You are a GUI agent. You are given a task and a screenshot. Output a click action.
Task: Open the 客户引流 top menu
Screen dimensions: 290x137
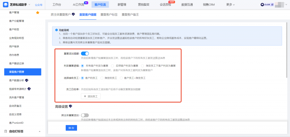[x=100, y=5]
